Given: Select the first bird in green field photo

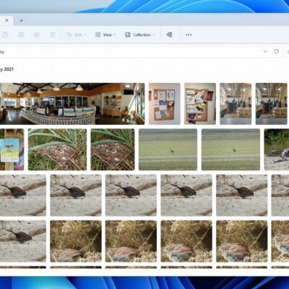Looking at the screenshot, I should (168, 150).
